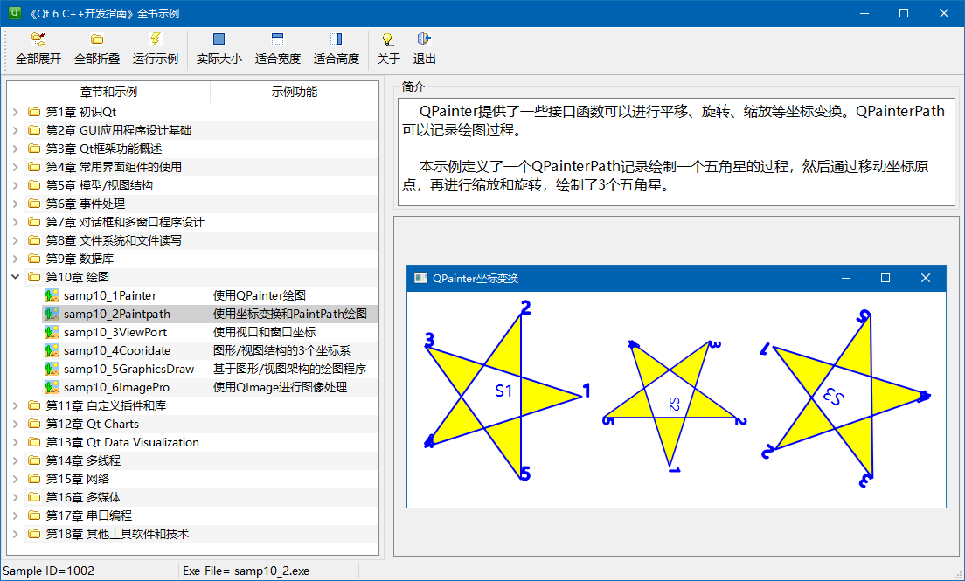The width and height of the screenshot is (965, 581).
Task: Expand 第7章 对话框和多窗口程序设计 arrow
Action: coord(16,222)
